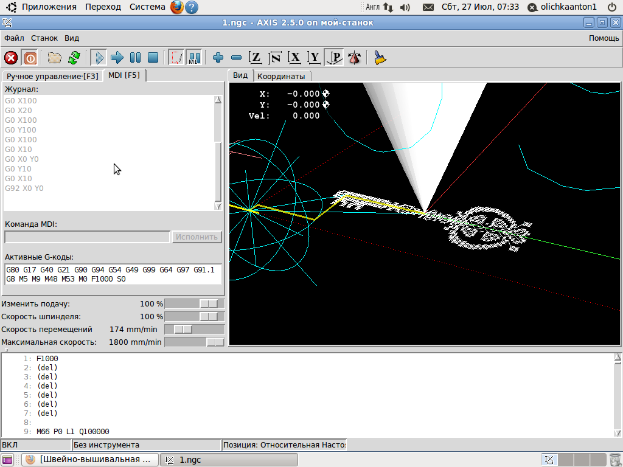Switch keyboard layout indicator Англ
The width and height of the screenshot is (623, 467).
373,7
